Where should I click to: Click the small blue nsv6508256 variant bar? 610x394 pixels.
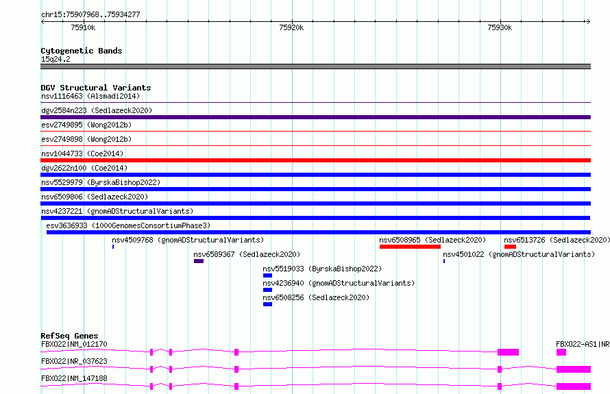268,304
